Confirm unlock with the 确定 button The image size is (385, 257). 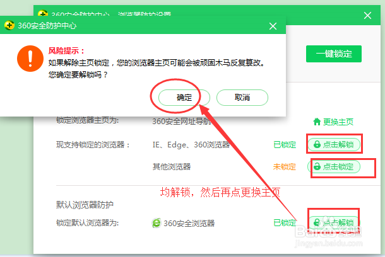click(x=184, y=98)
